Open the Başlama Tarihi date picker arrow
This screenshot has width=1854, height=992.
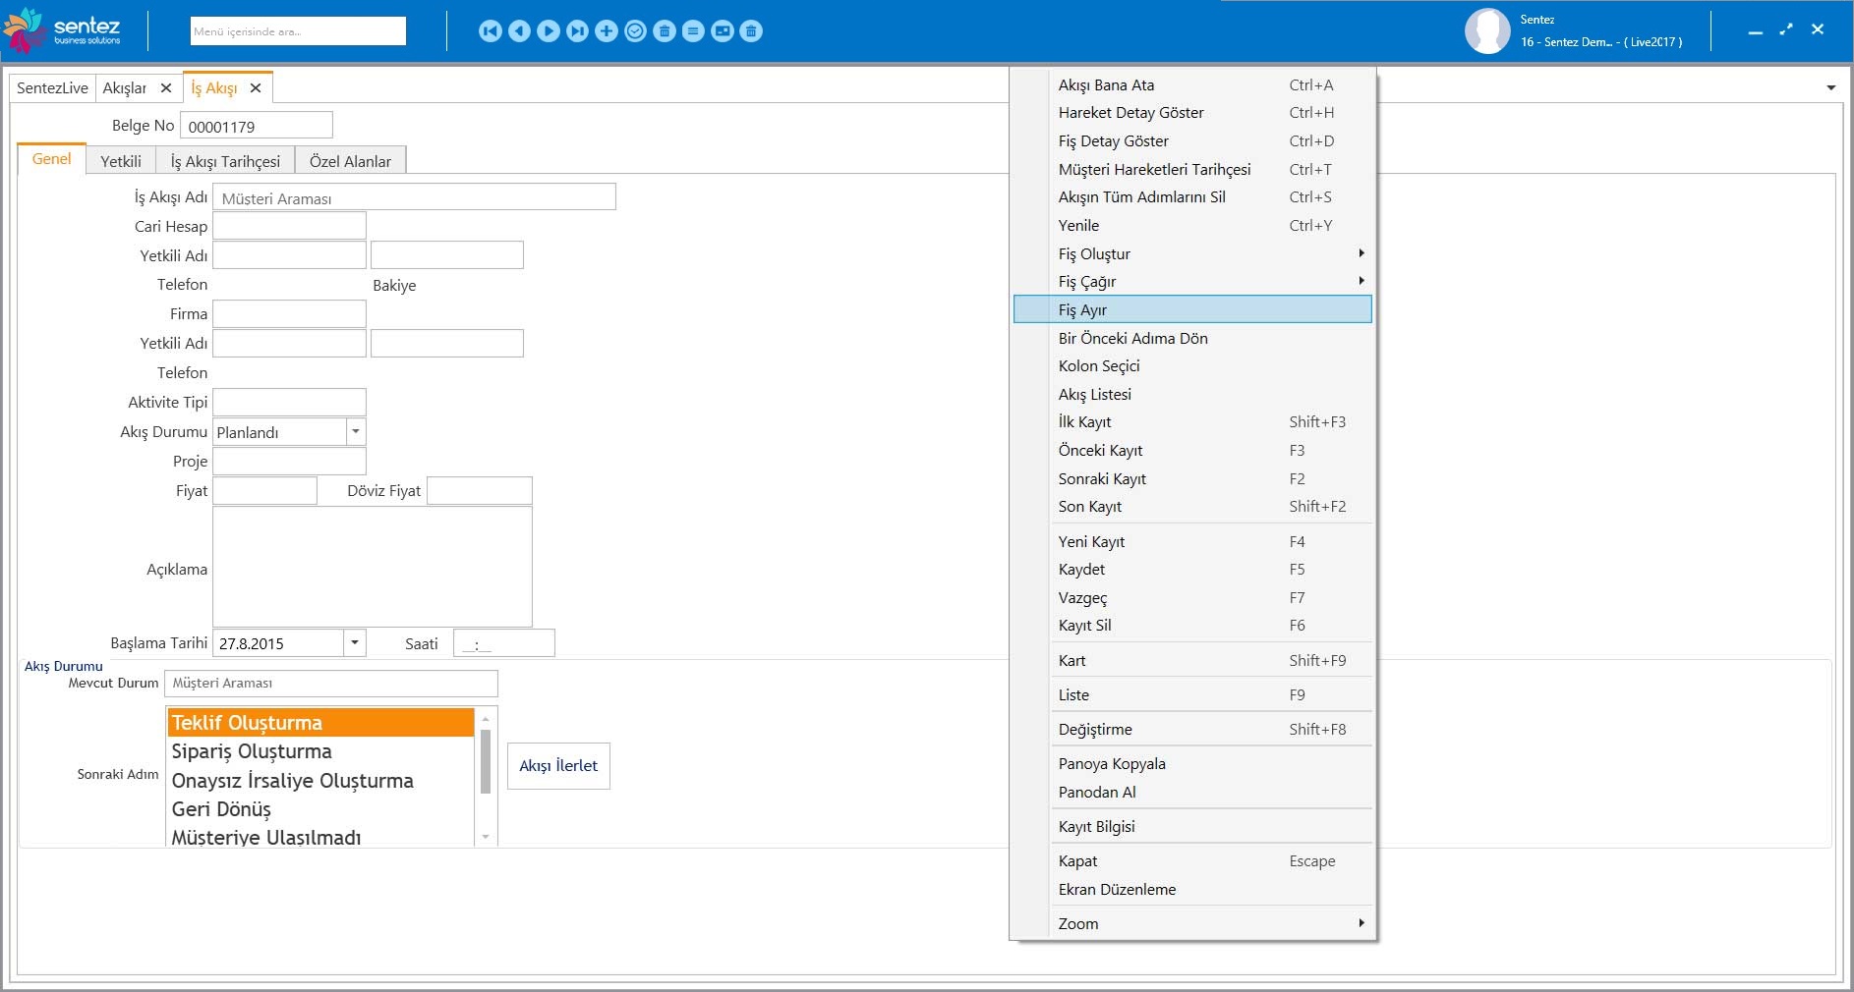point(356,643)
